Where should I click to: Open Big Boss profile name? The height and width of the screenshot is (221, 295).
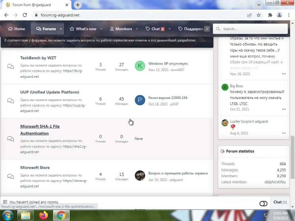pyautogui.click(x=236, y=86)
